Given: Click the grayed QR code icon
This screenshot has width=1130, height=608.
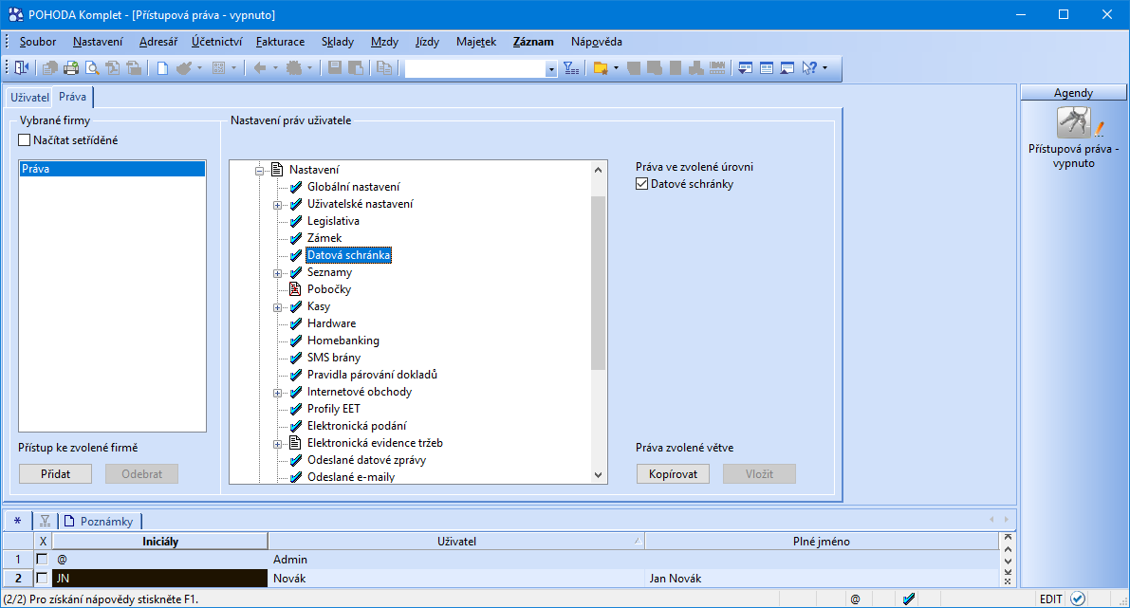Looking at the screenshot, I should [x=218, y=67].
